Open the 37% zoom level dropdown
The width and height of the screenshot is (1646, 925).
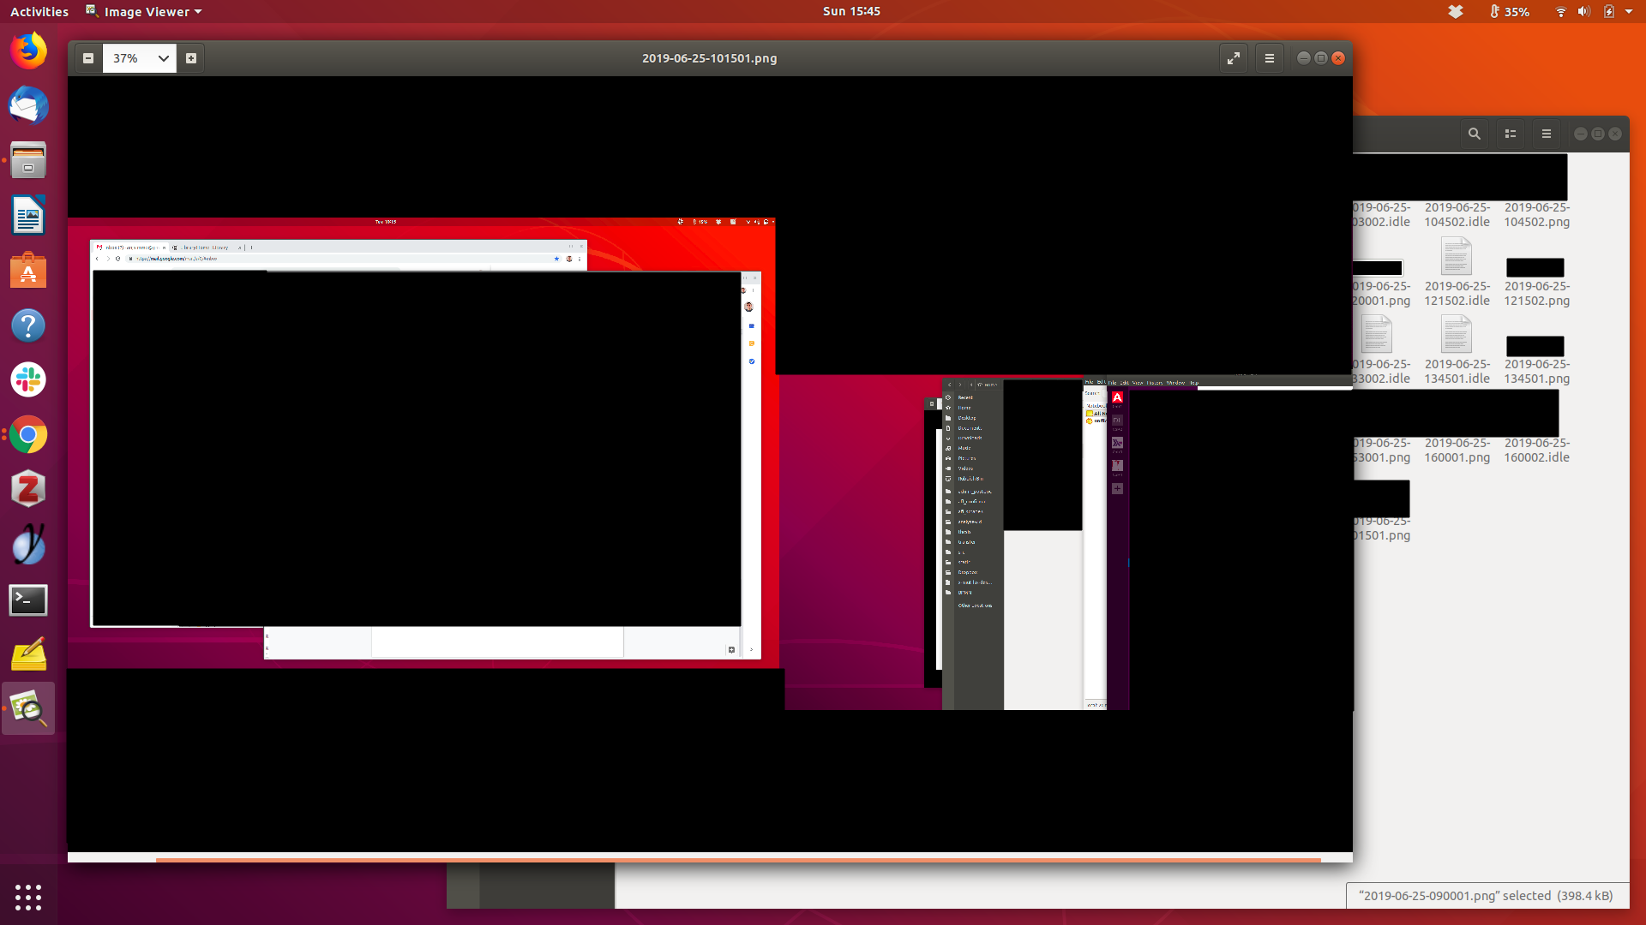click(140, 58)
